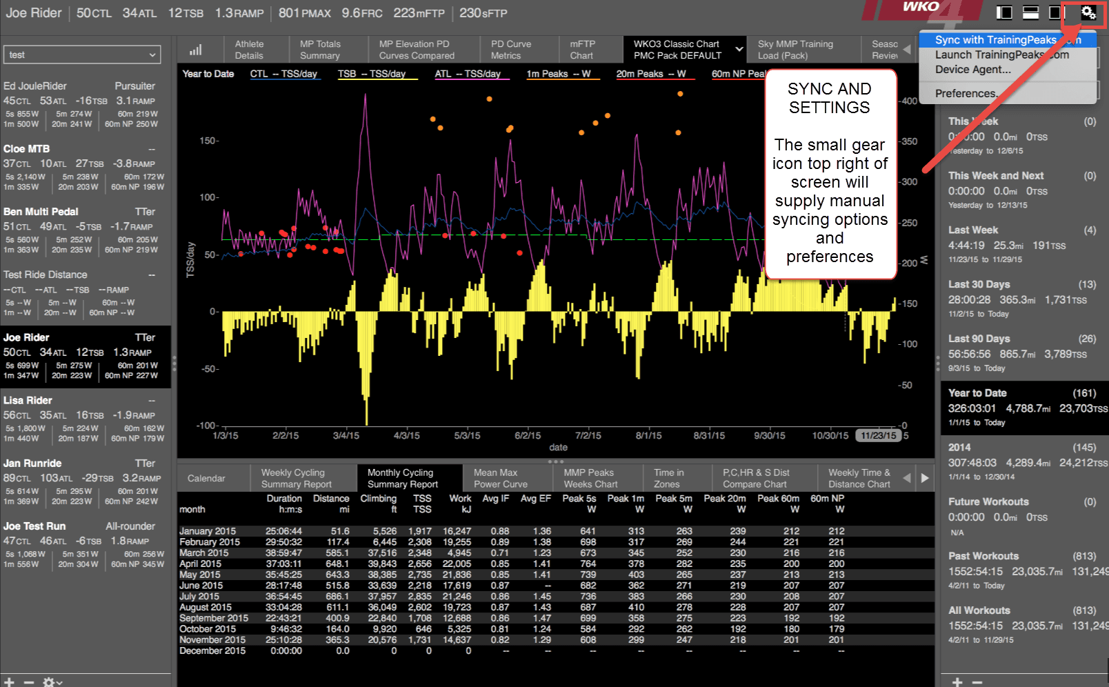Select the Last 90 Days date range

point(1023,353)
